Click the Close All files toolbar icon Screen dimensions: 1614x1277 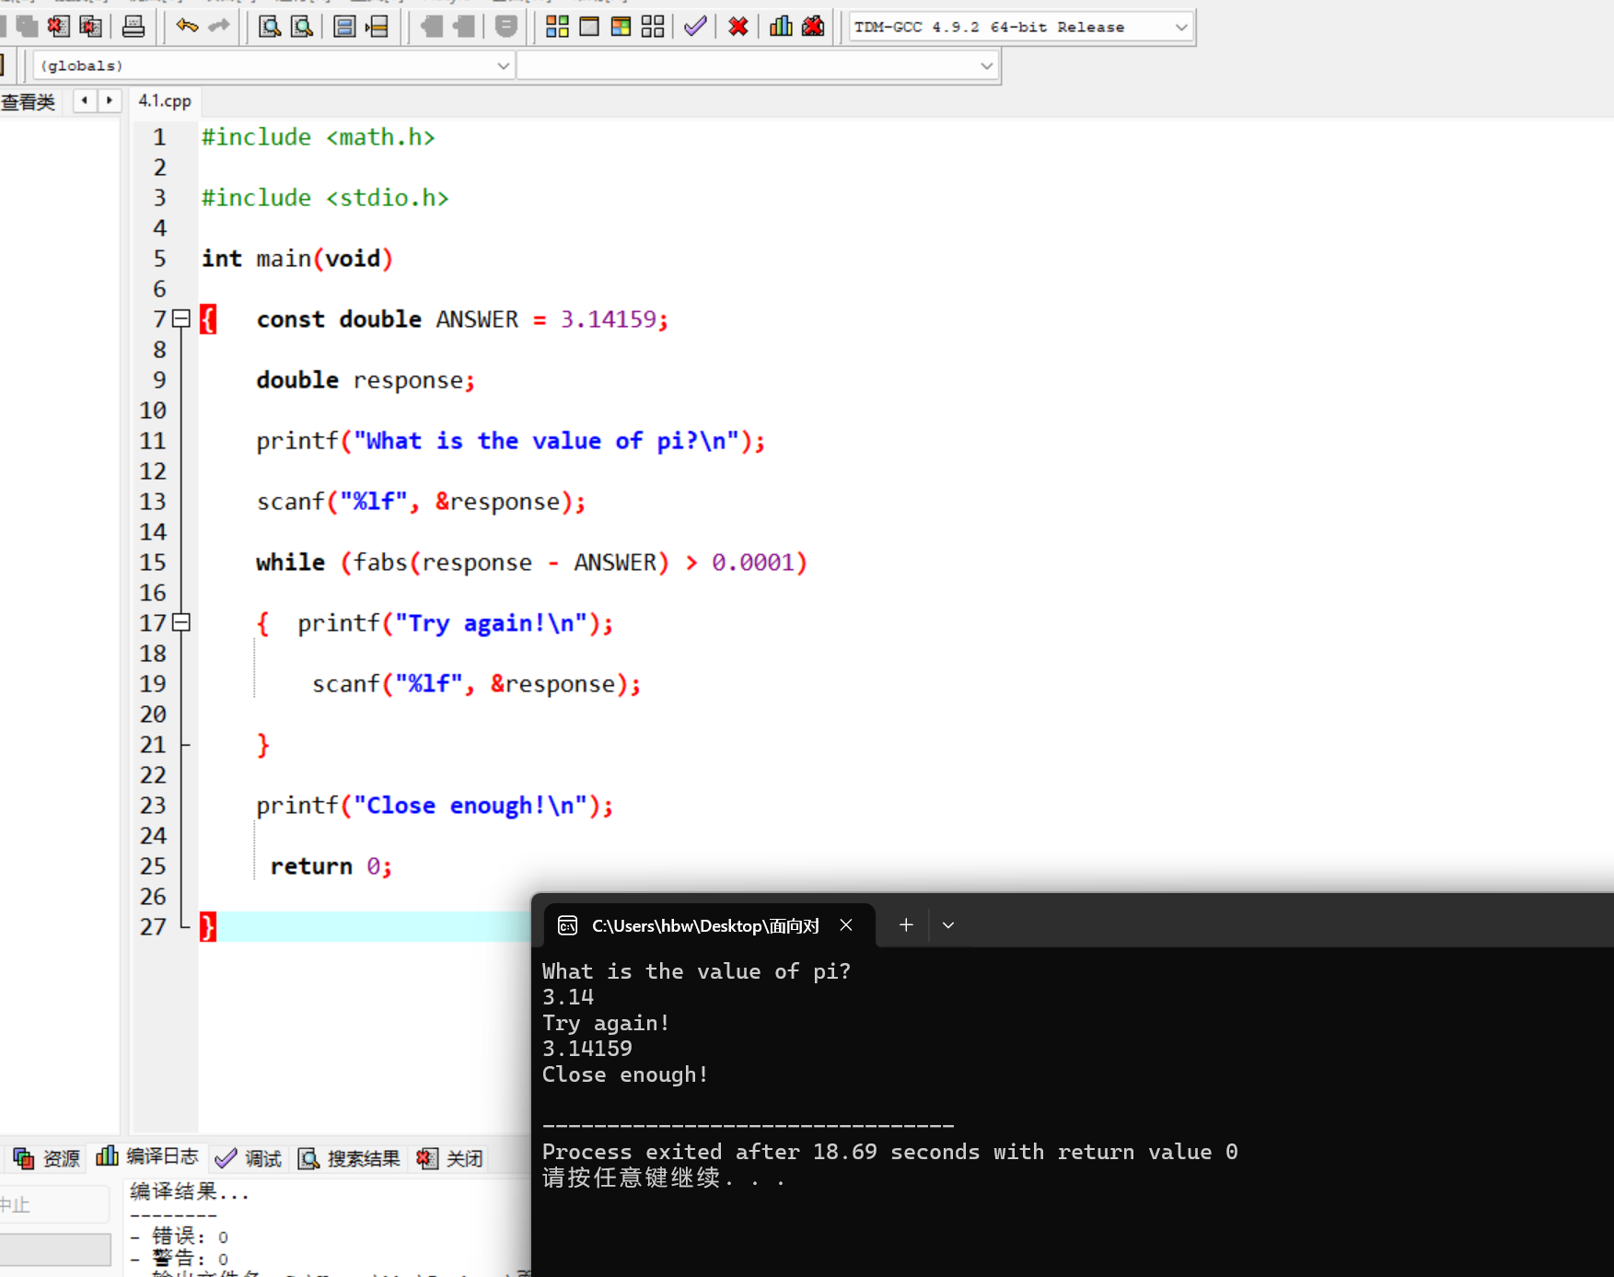[x=90, y=26]
